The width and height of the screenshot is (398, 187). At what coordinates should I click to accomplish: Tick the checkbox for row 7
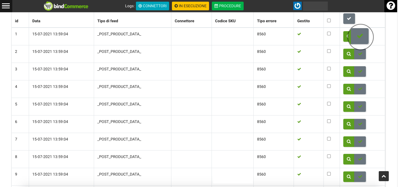(329, 139)
